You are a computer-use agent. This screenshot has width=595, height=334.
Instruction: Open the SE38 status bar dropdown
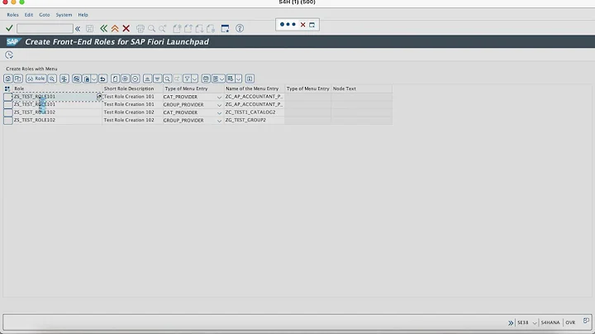click(535, 323)
